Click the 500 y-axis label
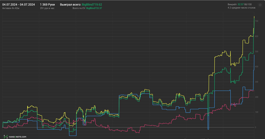Screen dimensions: 265x139 point(257,51)
